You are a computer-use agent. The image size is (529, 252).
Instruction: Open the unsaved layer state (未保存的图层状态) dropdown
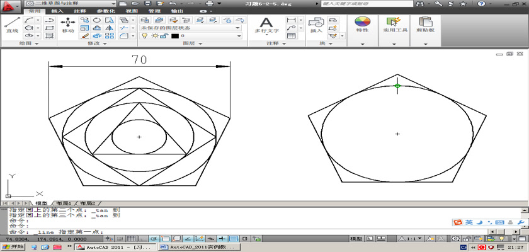pos(190,28)
